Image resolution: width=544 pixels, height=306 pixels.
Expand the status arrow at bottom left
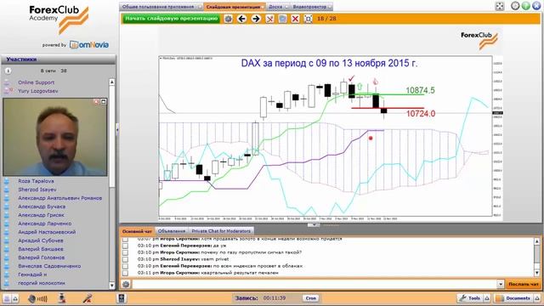coord(15,298)
